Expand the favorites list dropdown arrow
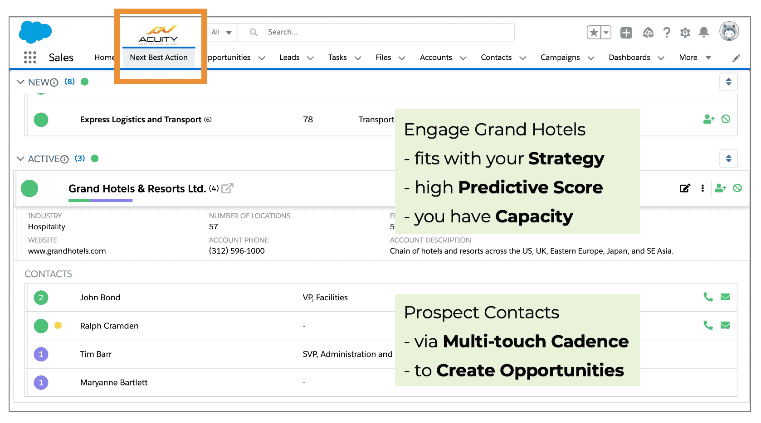761x423 pixels. (x=606, y=33)
